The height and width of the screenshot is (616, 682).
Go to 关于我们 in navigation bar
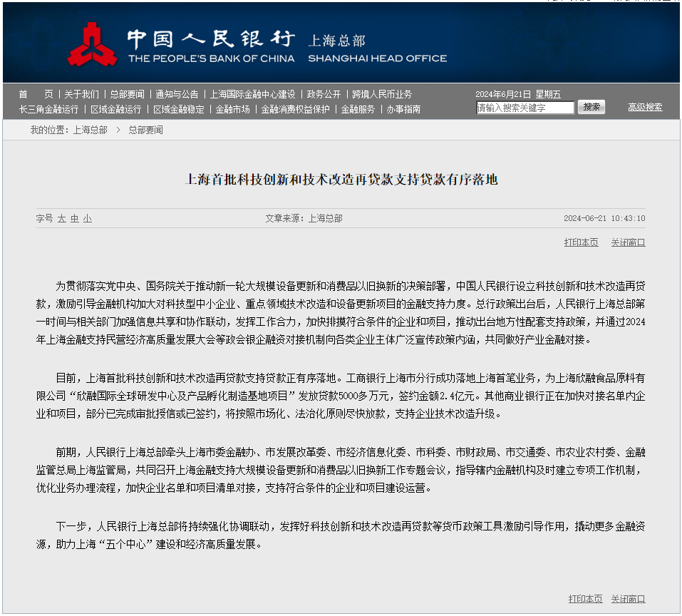[x=81, y=94]
